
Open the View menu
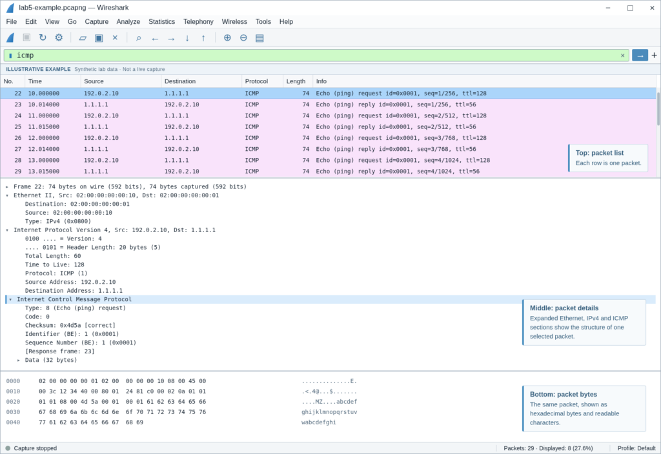(52, 21)
